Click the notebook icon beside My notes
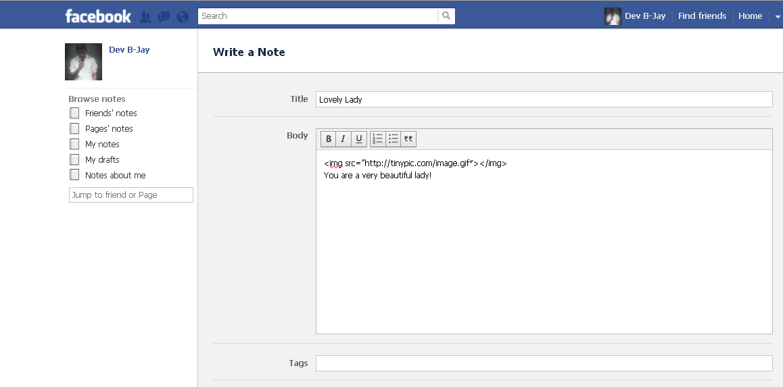This screenshot has height=387, width=783. pos(74,144)
